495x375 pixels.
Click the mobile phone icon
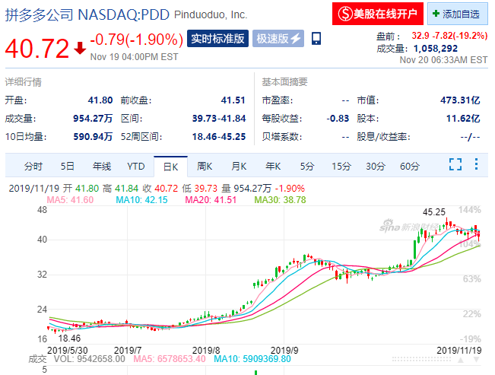pos(316,39)
